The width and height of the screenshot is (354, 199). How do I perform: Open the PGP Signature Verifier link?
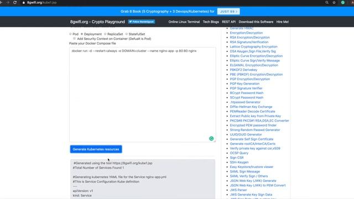pos(246,88)
